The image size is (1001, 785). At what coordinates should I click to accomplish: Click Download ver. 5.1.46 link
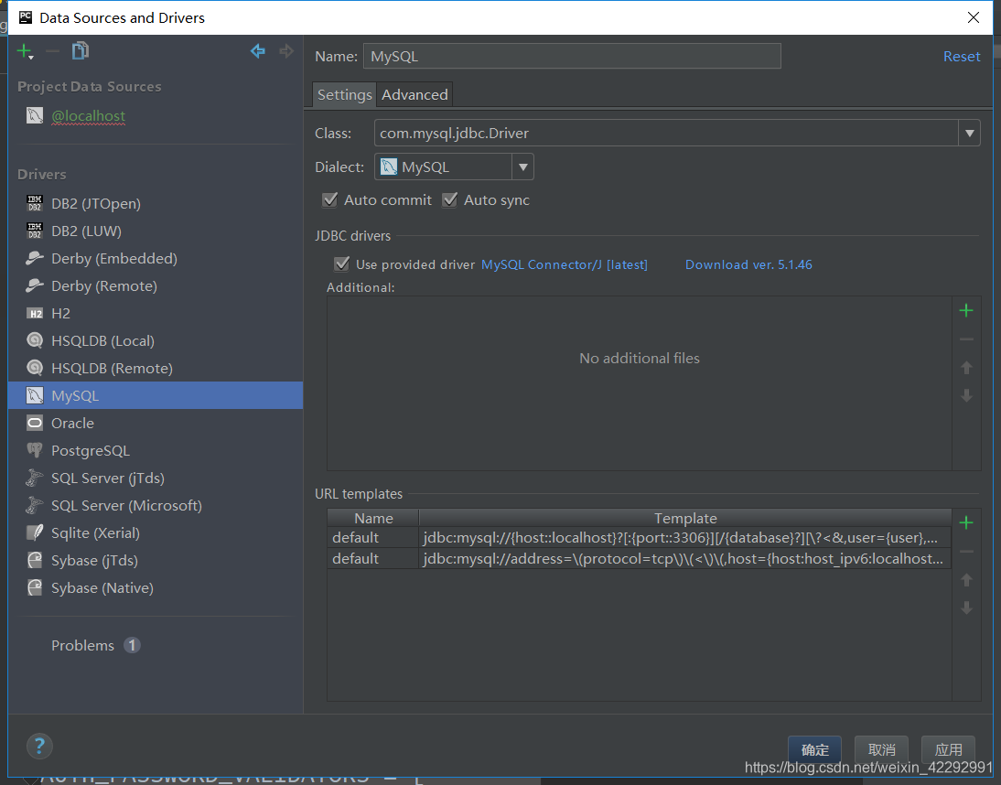[x=748, y=264]
